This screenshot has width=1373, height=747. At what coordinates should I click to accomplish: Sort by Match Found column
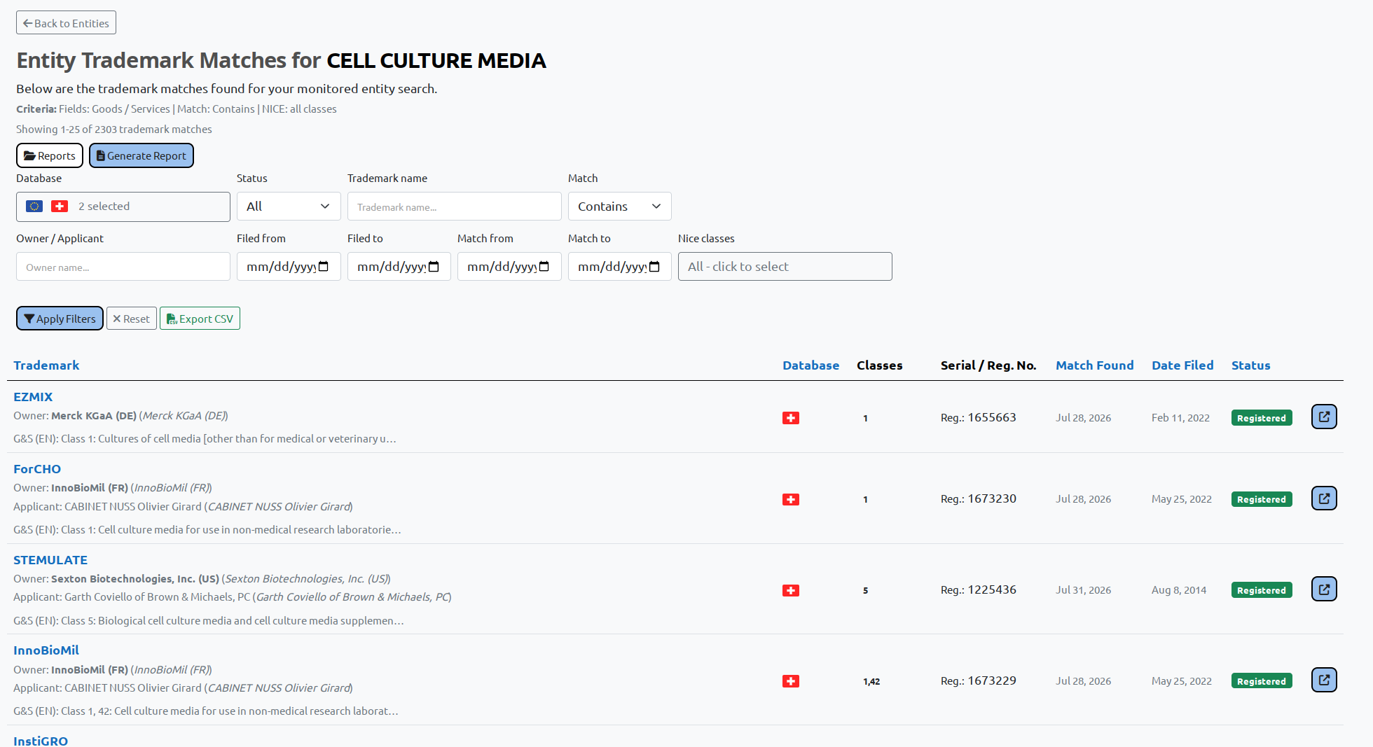(x=1094, y=365)
